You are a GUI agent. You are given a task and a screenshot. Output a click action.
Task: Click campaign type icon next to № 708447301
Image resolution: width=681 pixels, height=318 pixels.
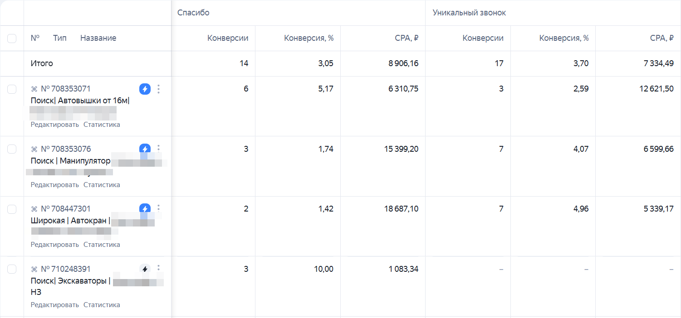(x=34, y=209)
